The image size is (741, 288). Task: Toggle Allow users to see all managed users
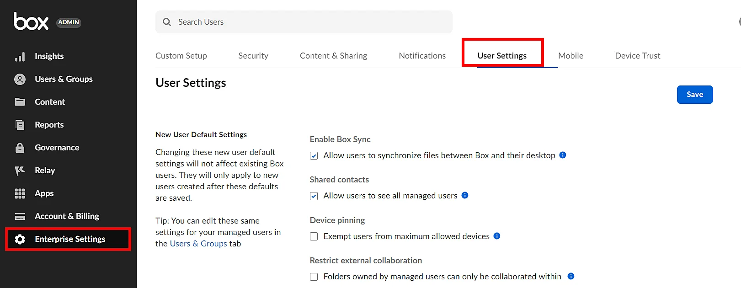pyautogui.click(x=314, y=196)
